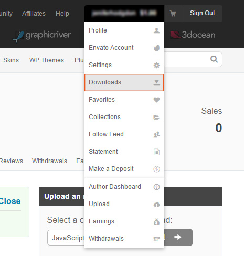Click the arrow Next button

(178, 237)
